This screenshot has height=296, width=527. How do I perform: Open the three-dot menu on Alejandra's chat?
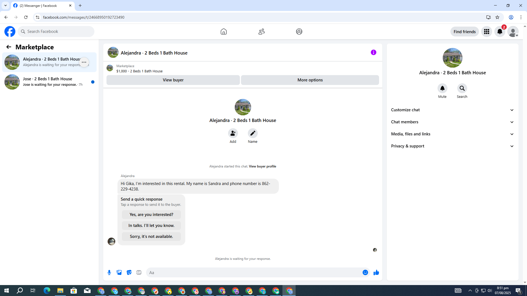tap(84, 62)
